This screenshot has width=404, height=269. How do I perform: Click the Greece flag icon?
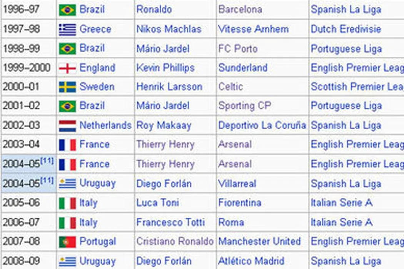tap(67, 30)
